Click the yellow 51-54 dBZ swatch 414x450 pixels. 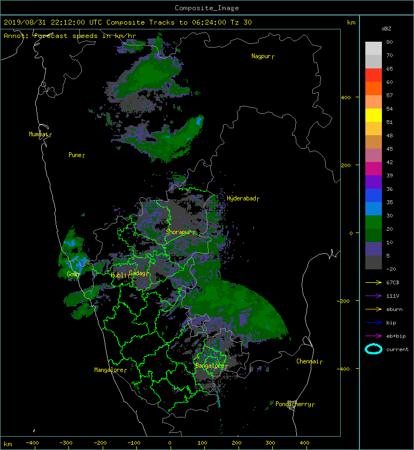coord(373,115)
